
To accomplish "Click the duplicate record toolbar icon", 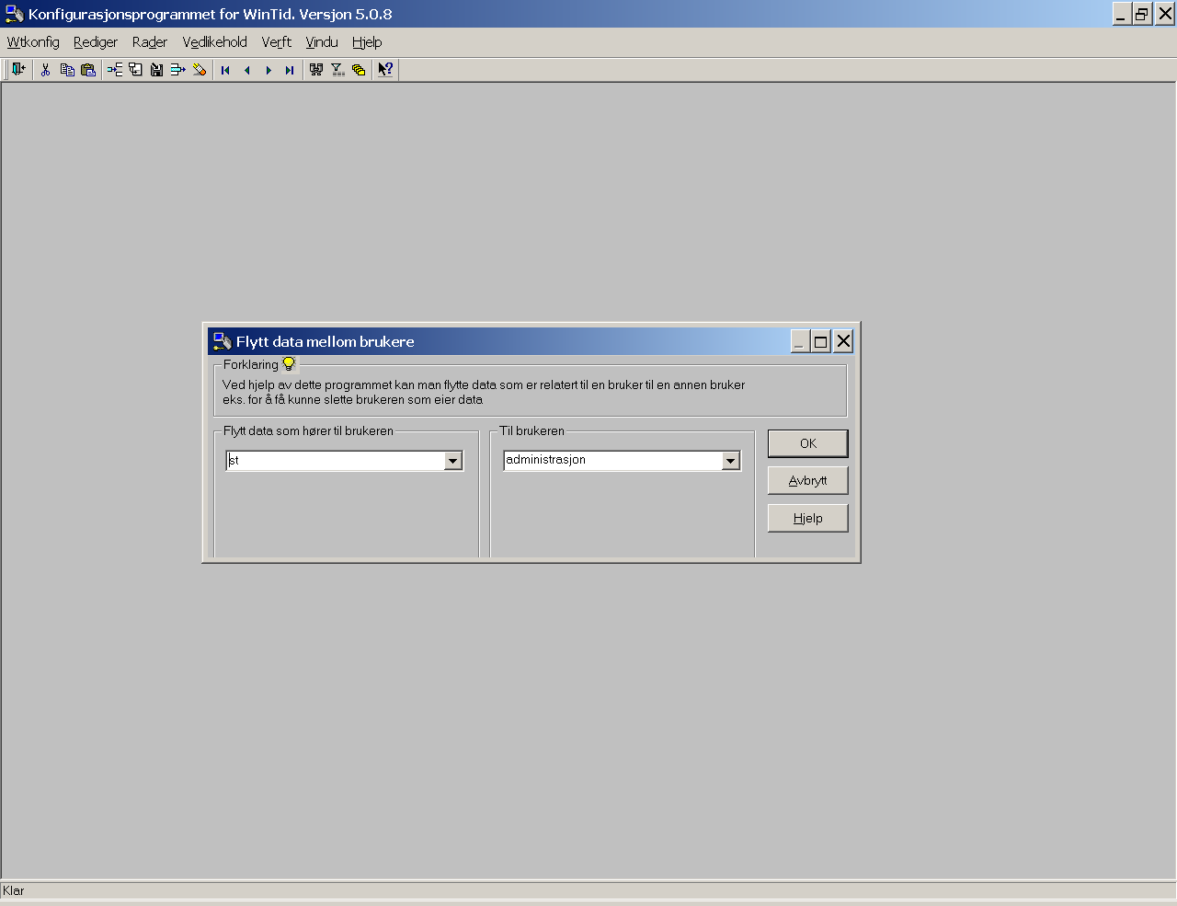I will point(135,69).
